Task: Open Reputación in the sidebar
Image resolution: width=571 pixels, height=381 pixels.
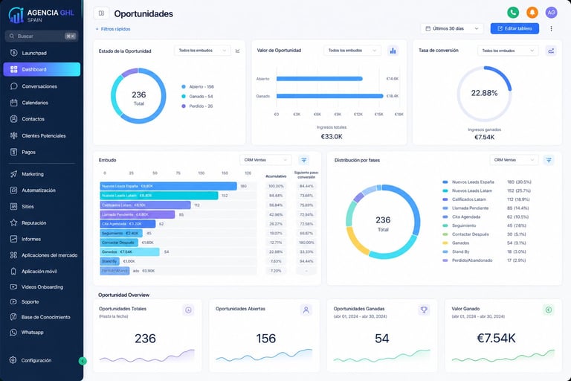Action: coord(42,222)
